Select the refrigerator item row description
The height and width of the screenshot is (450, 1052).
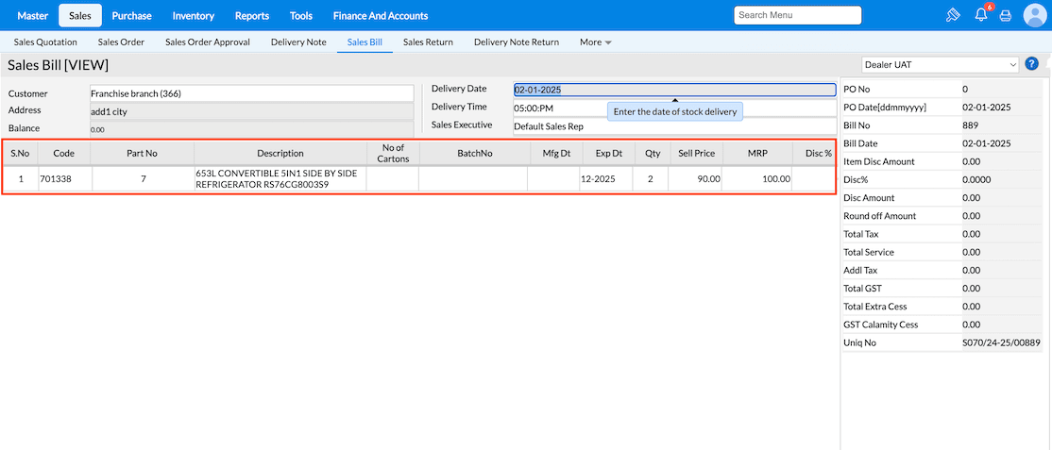pos(280,179)
